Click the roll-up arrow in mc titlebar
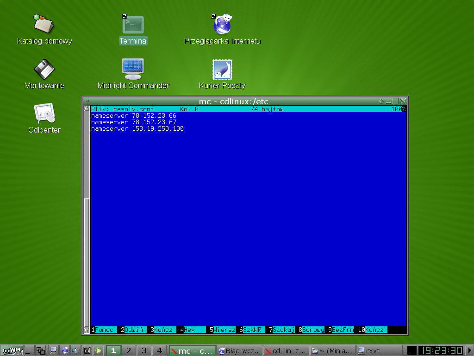The height and width of the screenshot is (356, 474). (x=381, y=101)
